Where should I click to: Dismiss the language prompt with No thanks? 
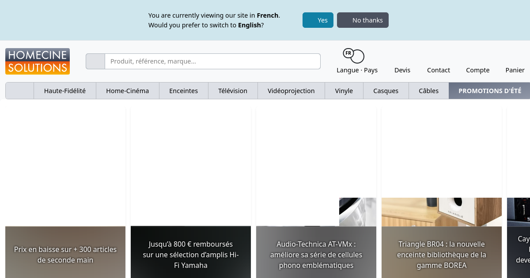pos(363,20)
